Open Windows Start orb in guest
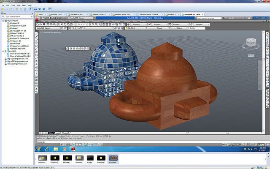Screen dimensions: 270x169 (38, 149)
